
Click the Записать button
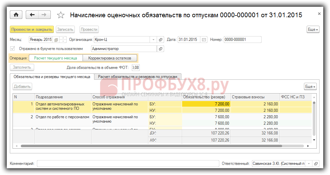click(65, 29)
